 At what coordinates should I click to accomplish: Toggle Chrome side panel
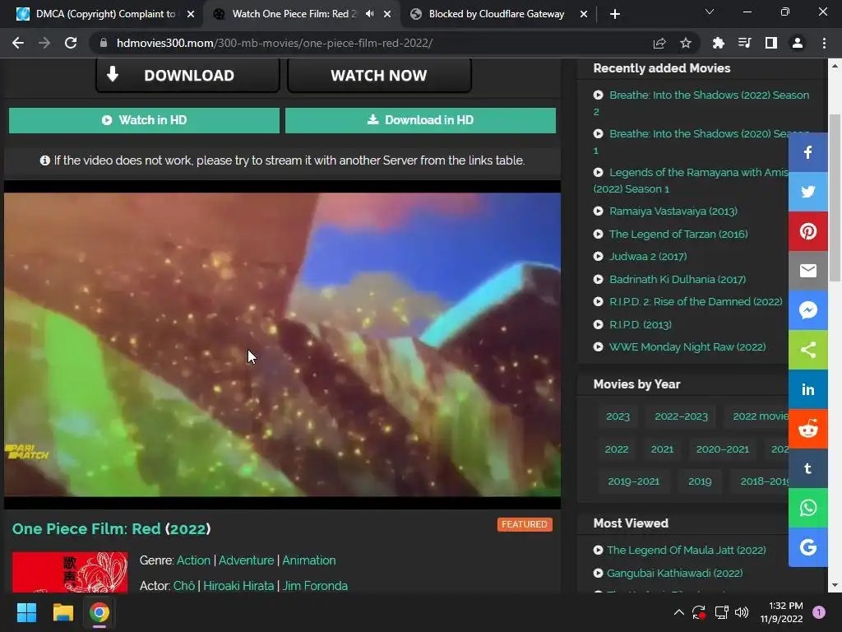coord(771,43)
